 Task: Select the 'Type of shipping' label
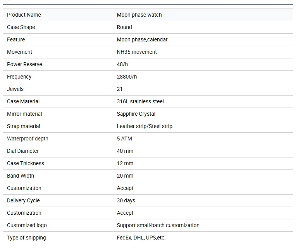(26, 238)
